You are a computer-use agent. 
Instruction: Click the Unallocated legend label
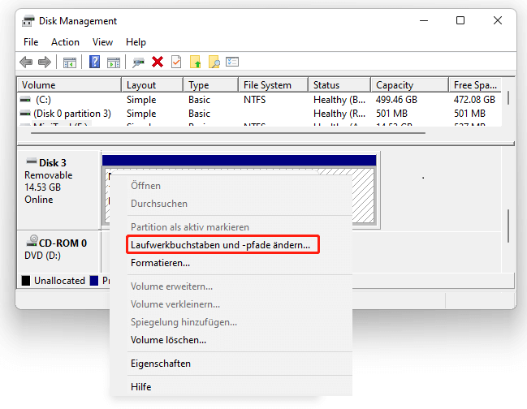(59, 281)
